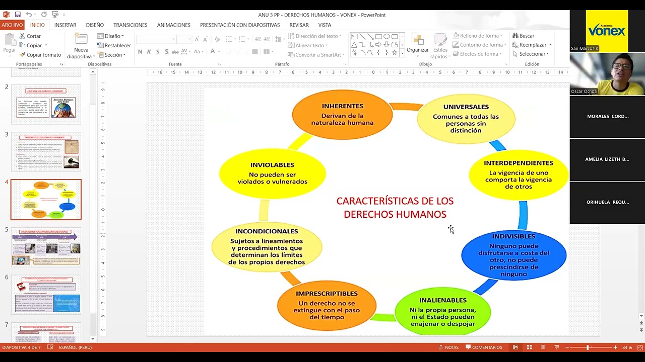Toggle text shadow formatting
Screen dimensions: 645x362
coord(166,51)
